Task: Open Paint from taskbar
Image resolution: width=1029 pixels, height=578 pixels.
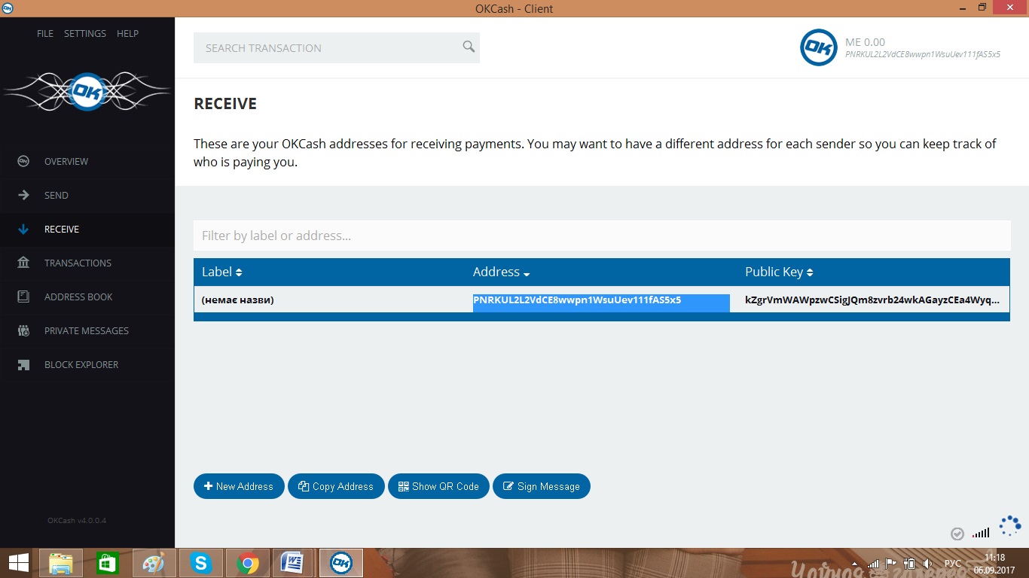Action: click(154, 563)
